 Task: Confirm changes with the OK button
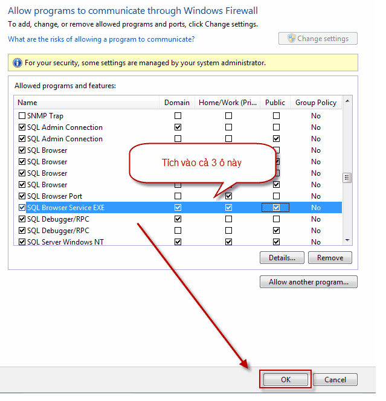[286, 379]
